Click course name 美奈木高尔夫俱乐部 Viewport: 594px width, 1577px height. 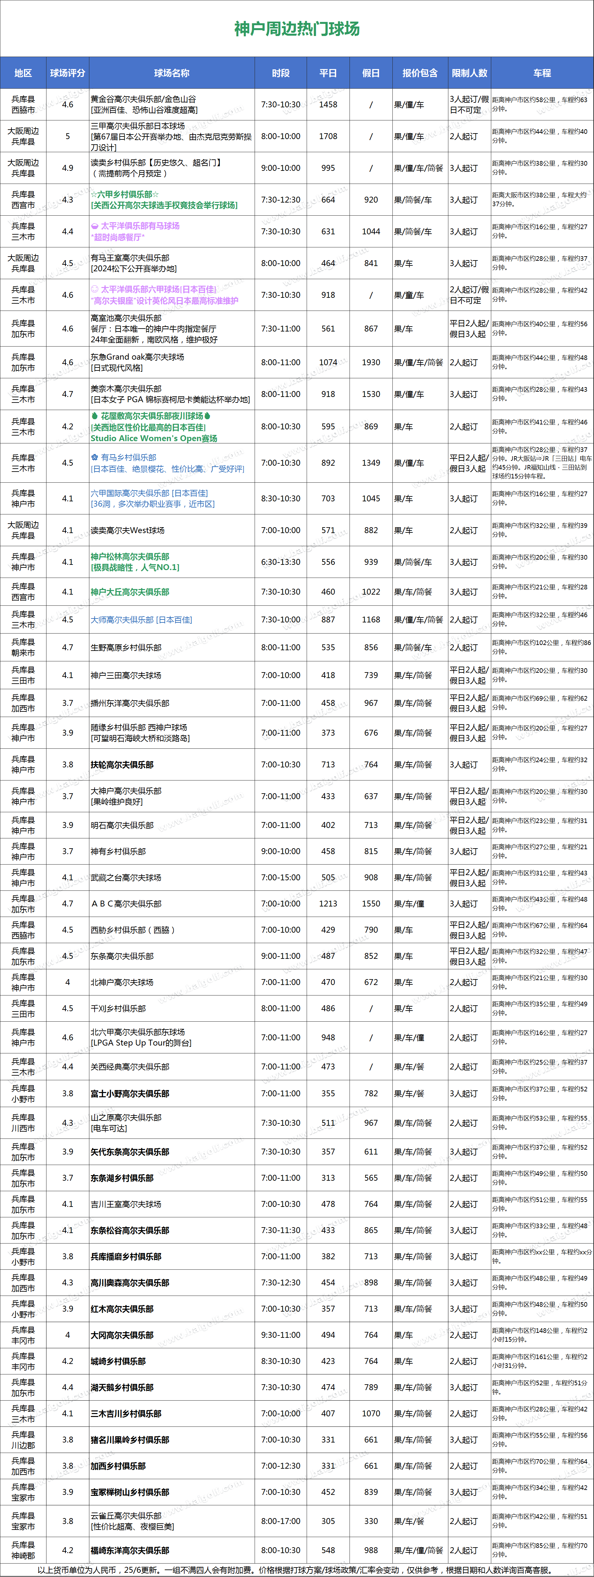[126, 389]
